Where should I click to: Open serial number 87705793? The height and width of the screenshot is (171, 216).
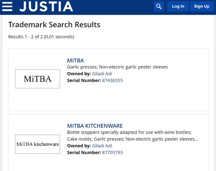click(112, 152)
